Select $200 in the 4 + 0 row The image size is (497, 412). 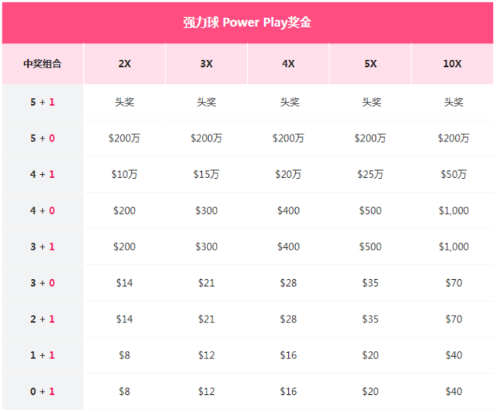(x=124, y=211)
